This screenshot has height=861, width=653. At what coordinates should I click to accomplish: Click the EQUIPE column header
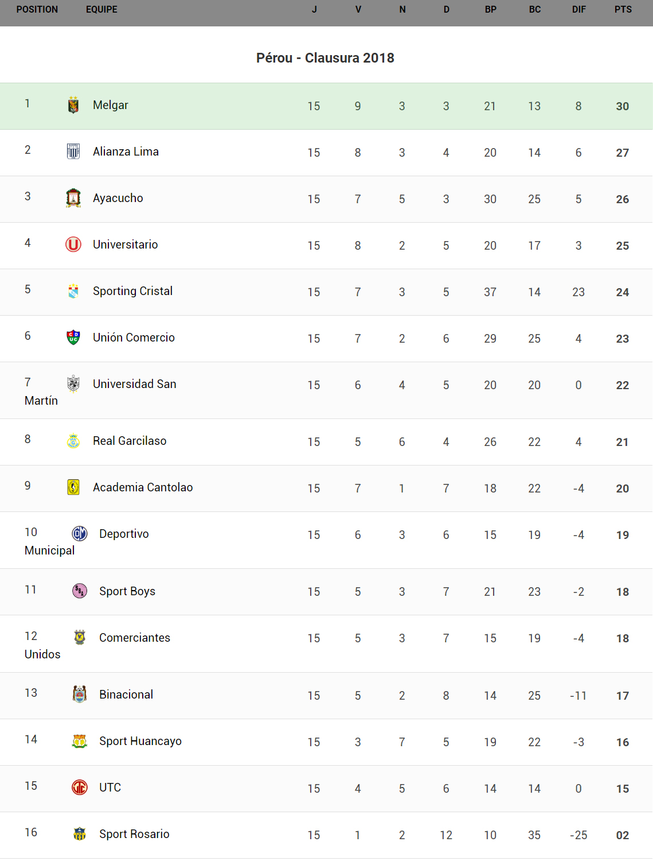click(101, 10)
